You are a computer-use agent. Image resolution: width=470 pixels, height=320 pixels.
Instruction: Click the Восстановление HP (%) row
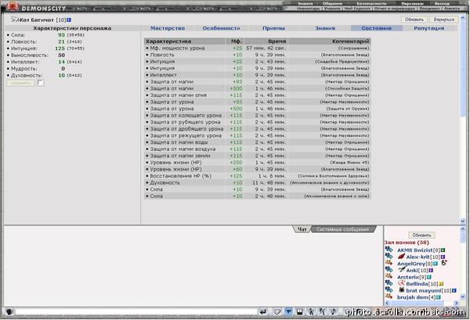coord(257,176)
